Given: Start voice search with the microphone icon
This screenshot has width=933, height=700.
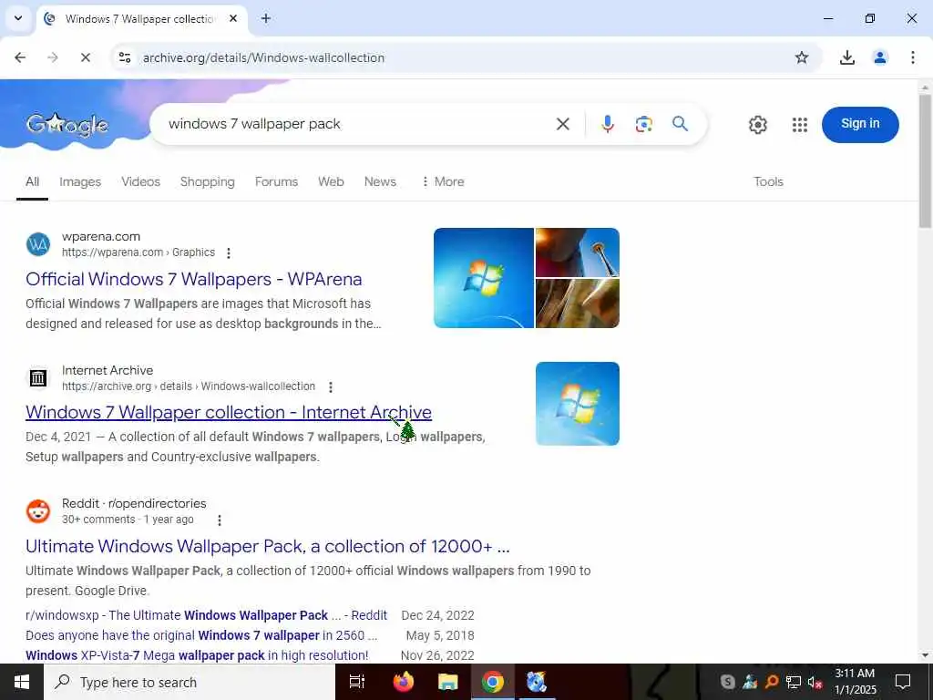Looking at the screenshot, I should (x=608, y=124).
